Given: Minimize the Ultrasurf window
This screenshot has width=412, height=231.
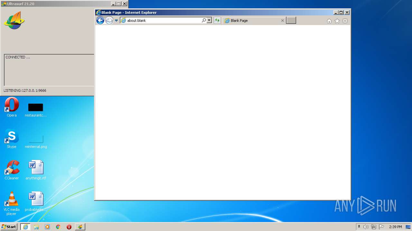Looking at the screenshot, I should [x=113, y=4].
